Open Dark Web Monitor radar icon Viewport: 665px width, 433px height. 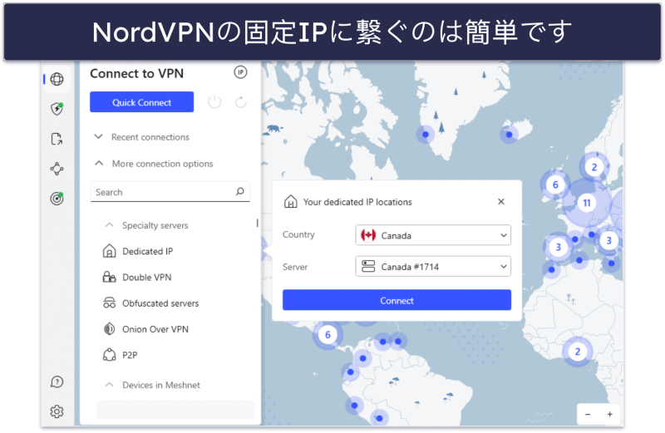coord(57,198)
